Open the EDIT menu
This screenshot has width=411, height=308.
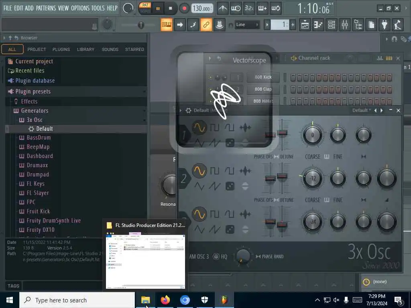point(18,8)
